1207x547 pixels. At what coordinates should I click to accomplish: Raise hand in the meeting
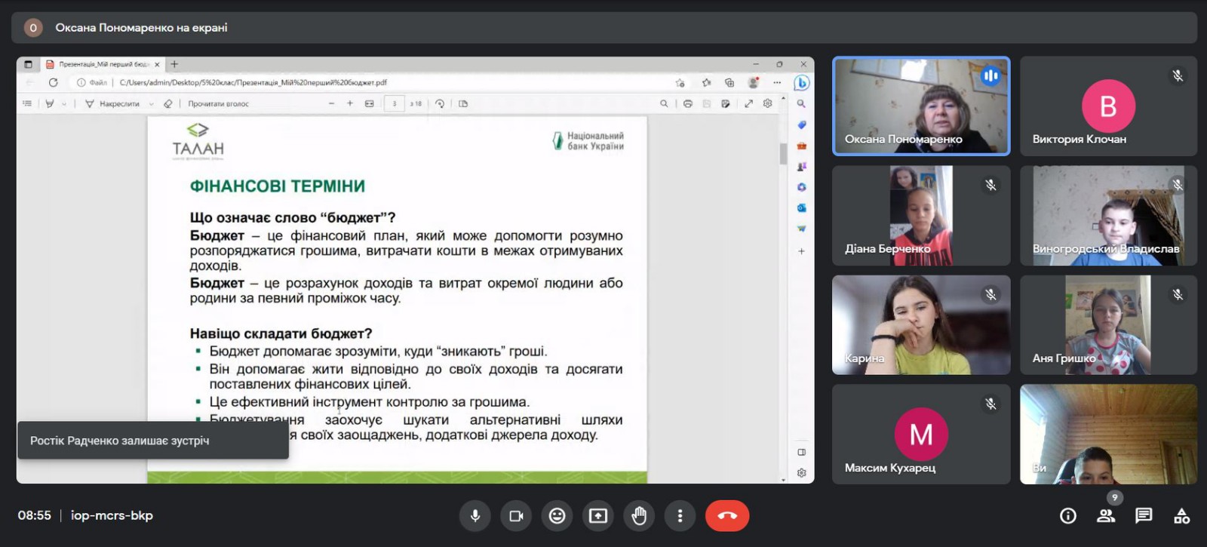[x=639, y=516]
